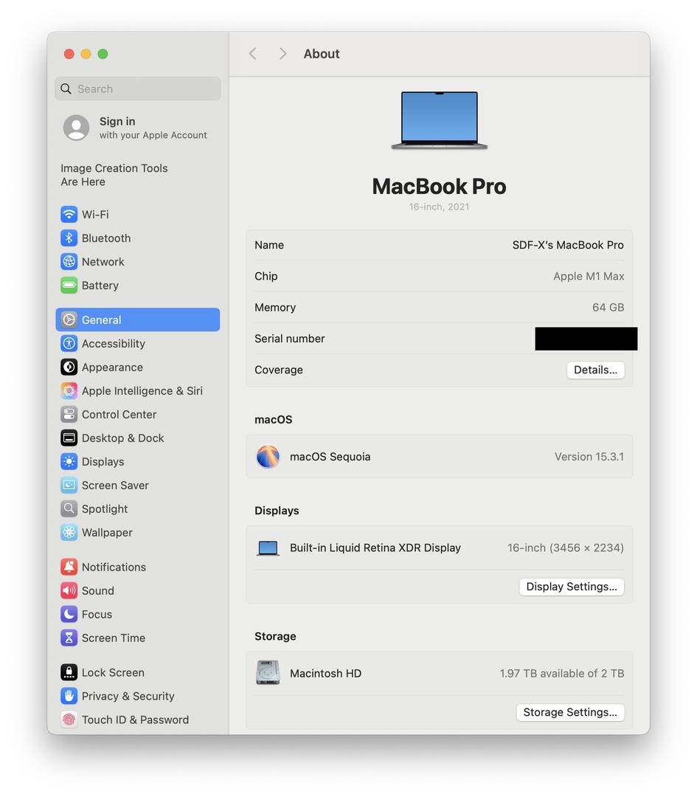Click the Displays sun icon
The width and height of the screenshot is (697, 797).
click(69, 461)
